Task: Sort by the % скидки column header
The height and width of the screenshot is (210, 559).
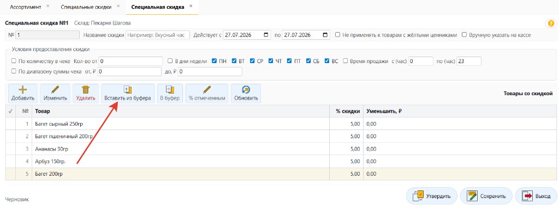Action: tap(346, 111)
